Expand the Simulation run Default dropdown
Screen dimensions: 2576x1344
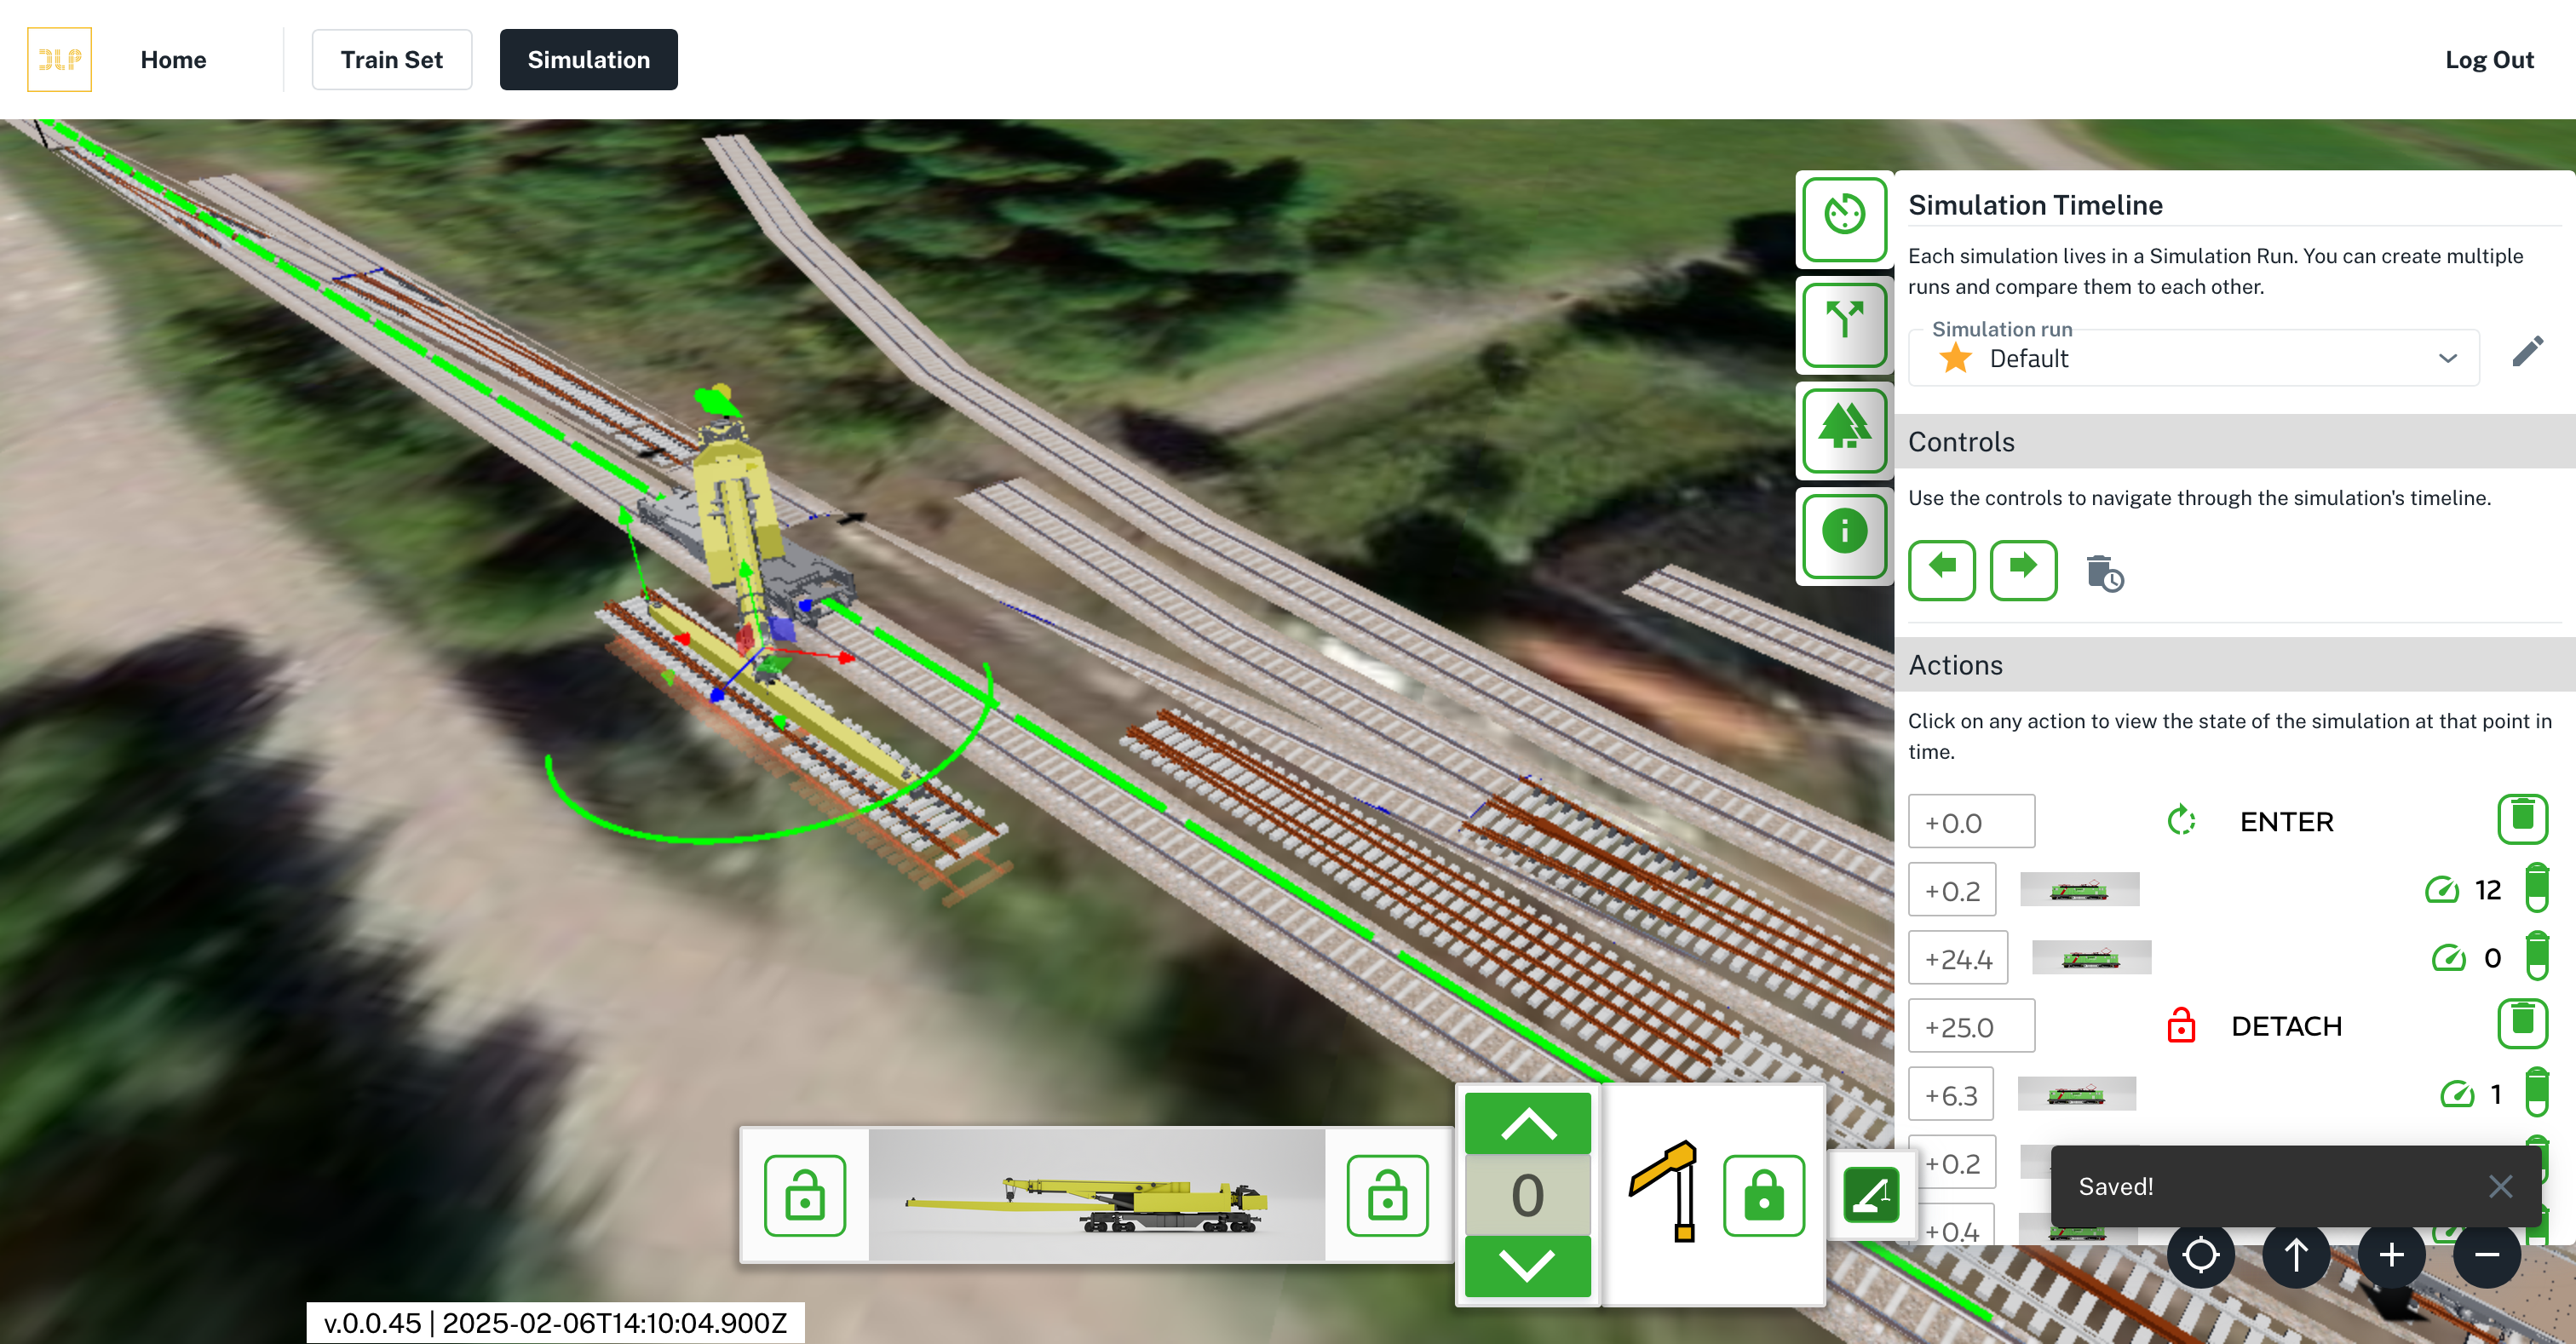tap(2193, 358)
